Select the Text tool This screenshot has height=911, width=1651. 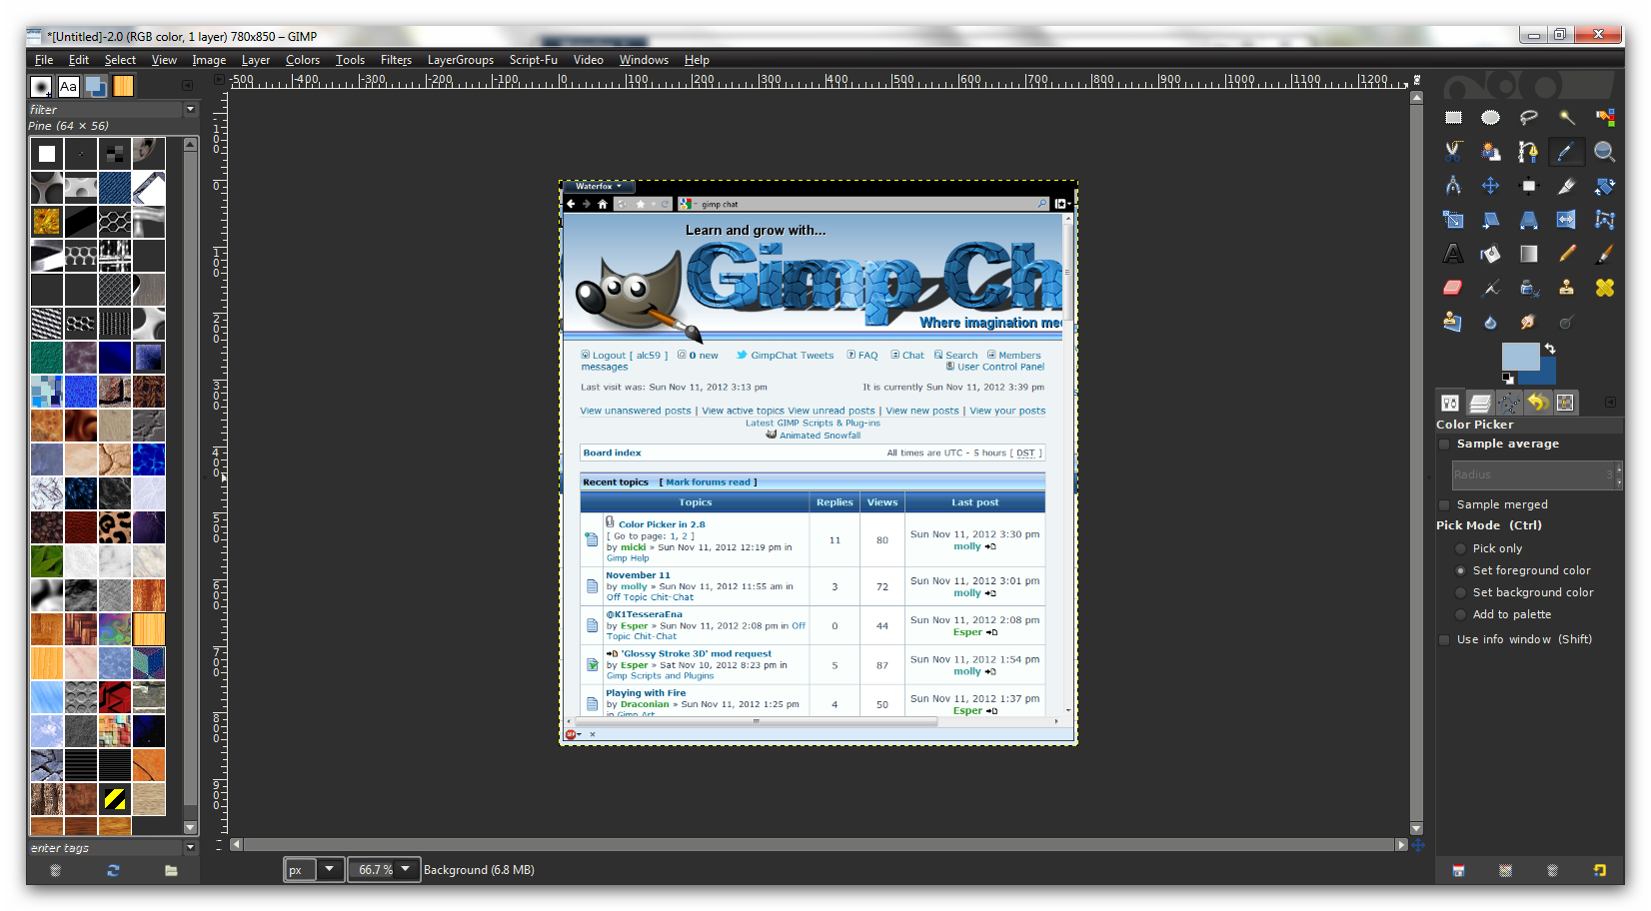pos(1453,254)
